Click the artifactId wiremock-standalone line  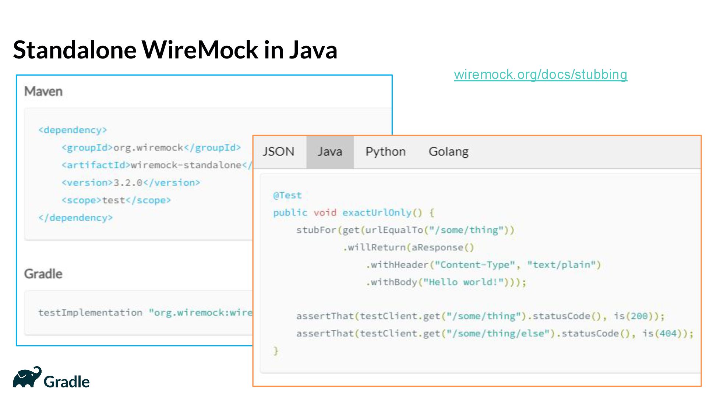point(157,165)
